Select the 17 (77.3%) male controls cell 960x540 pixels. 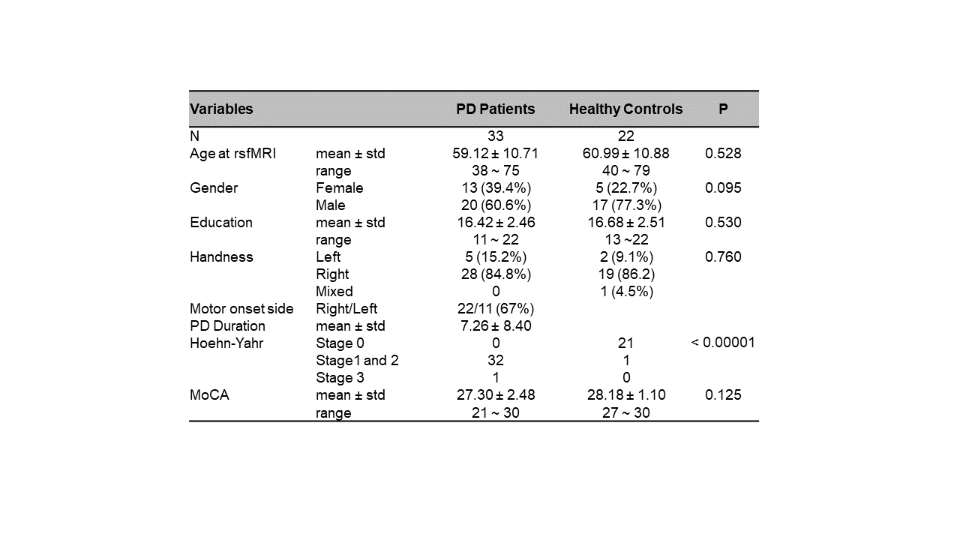pyautogui.click(x=625, y=205)
